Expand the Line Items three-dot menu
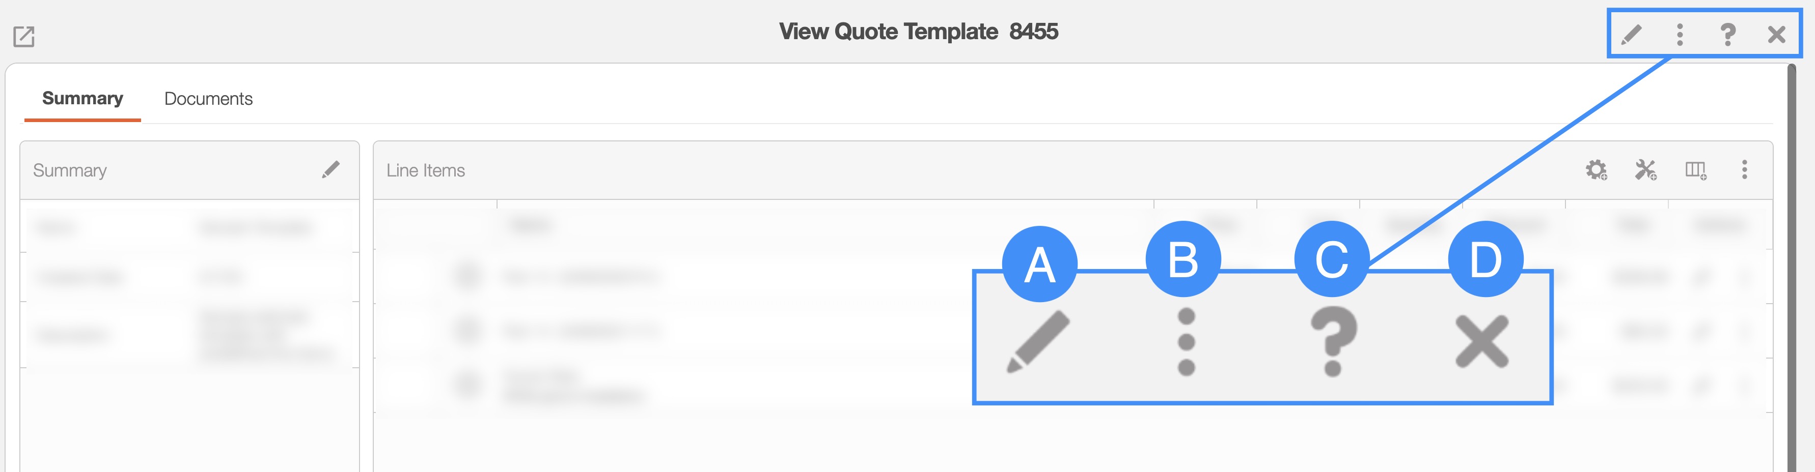This screenshot has width=1815, height=472. pos(1745,169)
